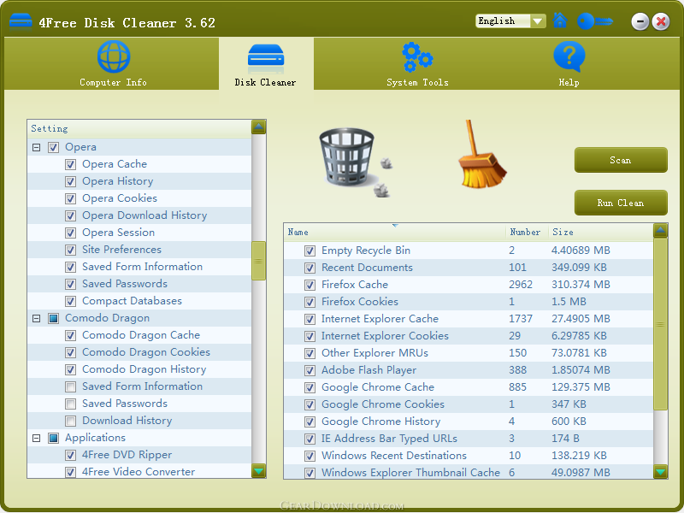Screen dimensions: 684x513
Task: Click the blue key registration icon
Action: coord(595,21)
